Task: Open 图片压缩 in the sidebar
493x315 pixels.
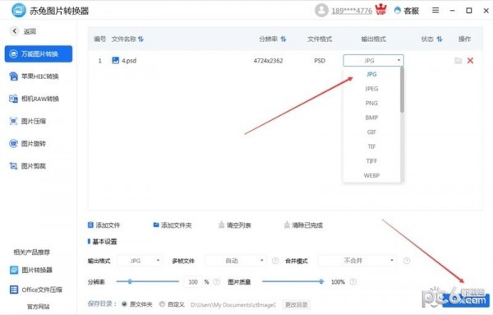Action: (x=28, y=121)
